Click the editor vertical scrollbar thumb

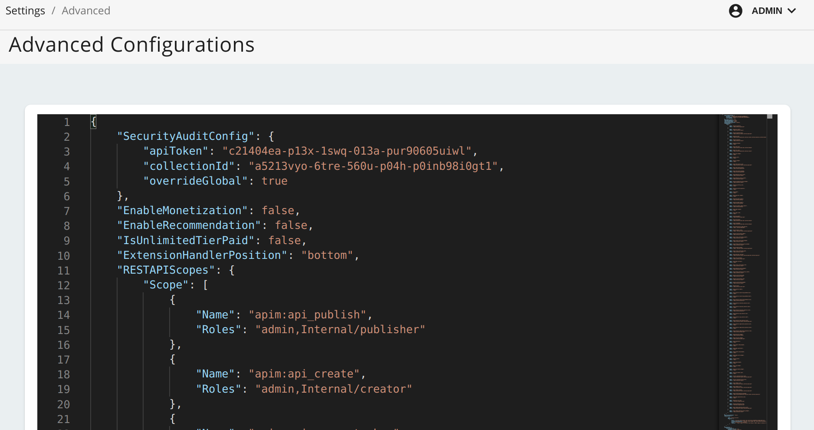[x=770, y=116]
